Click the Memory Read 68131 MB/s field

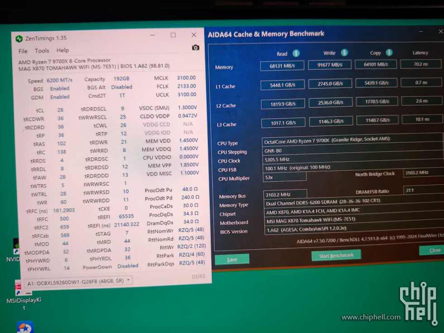pos(282,66)
